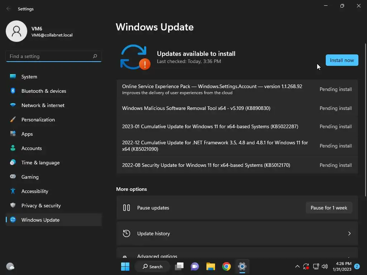Click 2022-08 Security Update KB5012170 entry
367x275 pixels.
237,165
